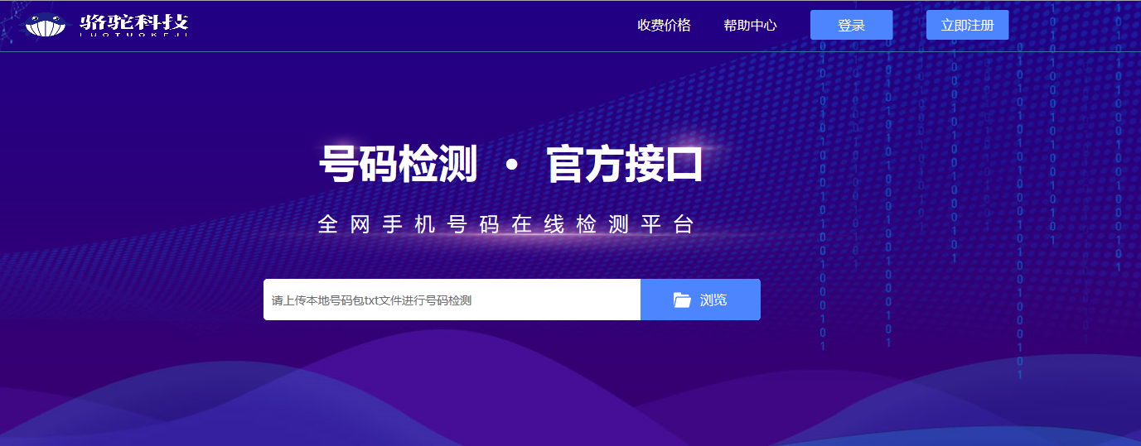Image resolution: width=1141 pixels, height=446 pixels.
Task: Click subtitle 全网手机号码在线检测平台
Action: 505,224
